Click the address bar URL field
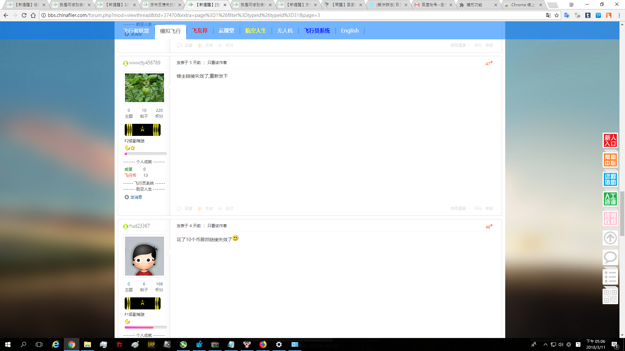 pos(293,15)
